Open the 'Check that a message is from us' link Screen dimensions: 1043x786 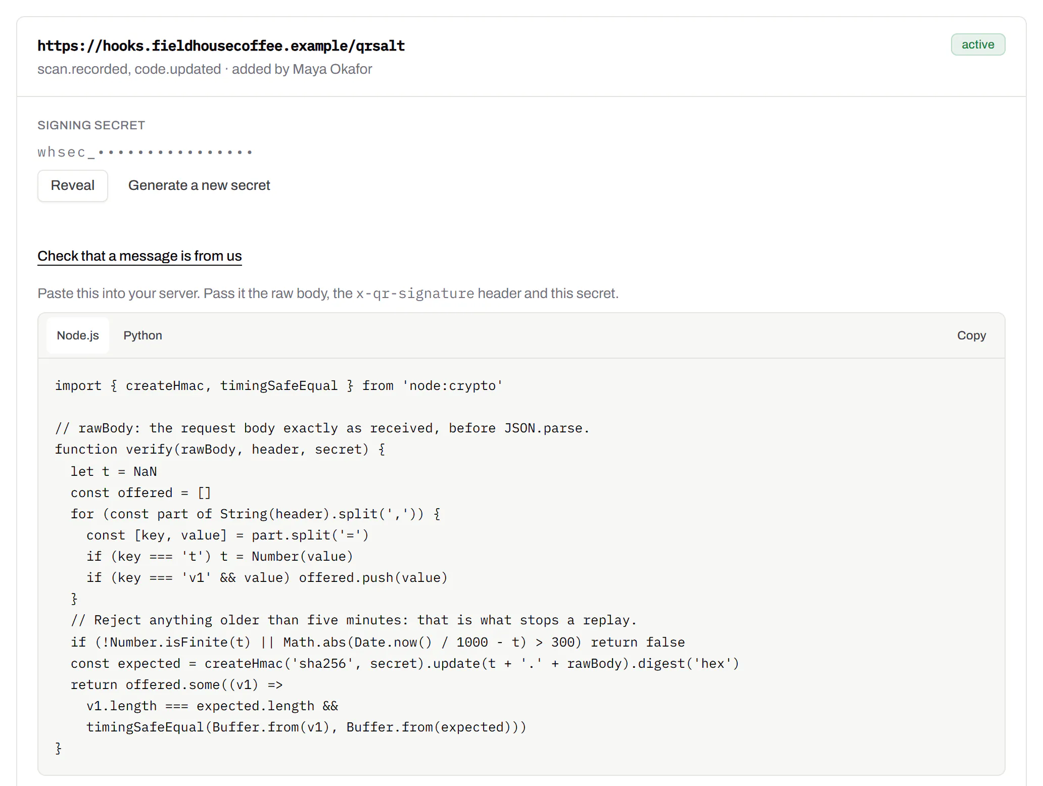[x=139, y=256]
